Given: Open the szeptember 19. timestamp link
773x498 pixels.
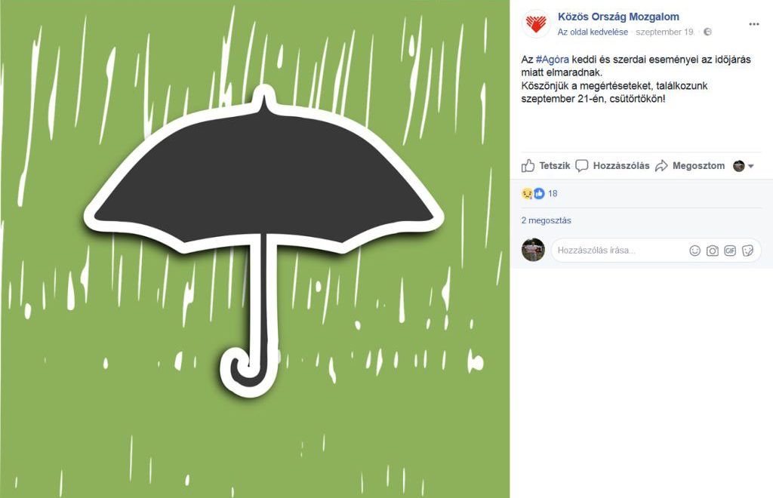Looking at the screenshot, I should pyautogui.click(x=664, y=32).
